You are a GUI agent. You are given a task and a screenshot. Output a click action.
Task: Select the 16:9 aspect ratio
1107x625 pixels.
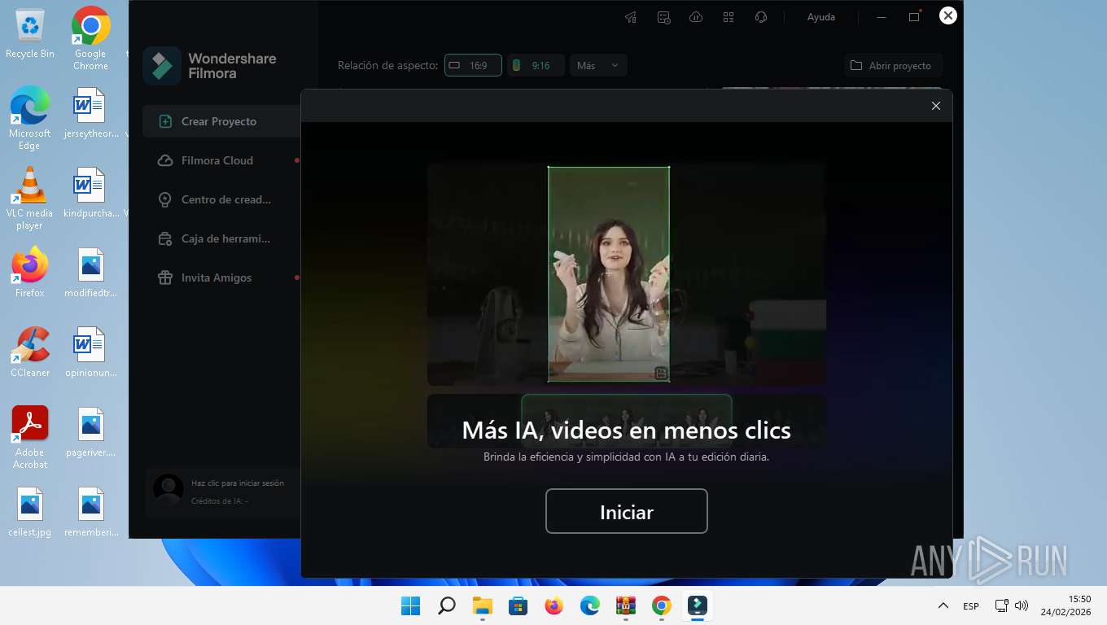coord(473,65)
